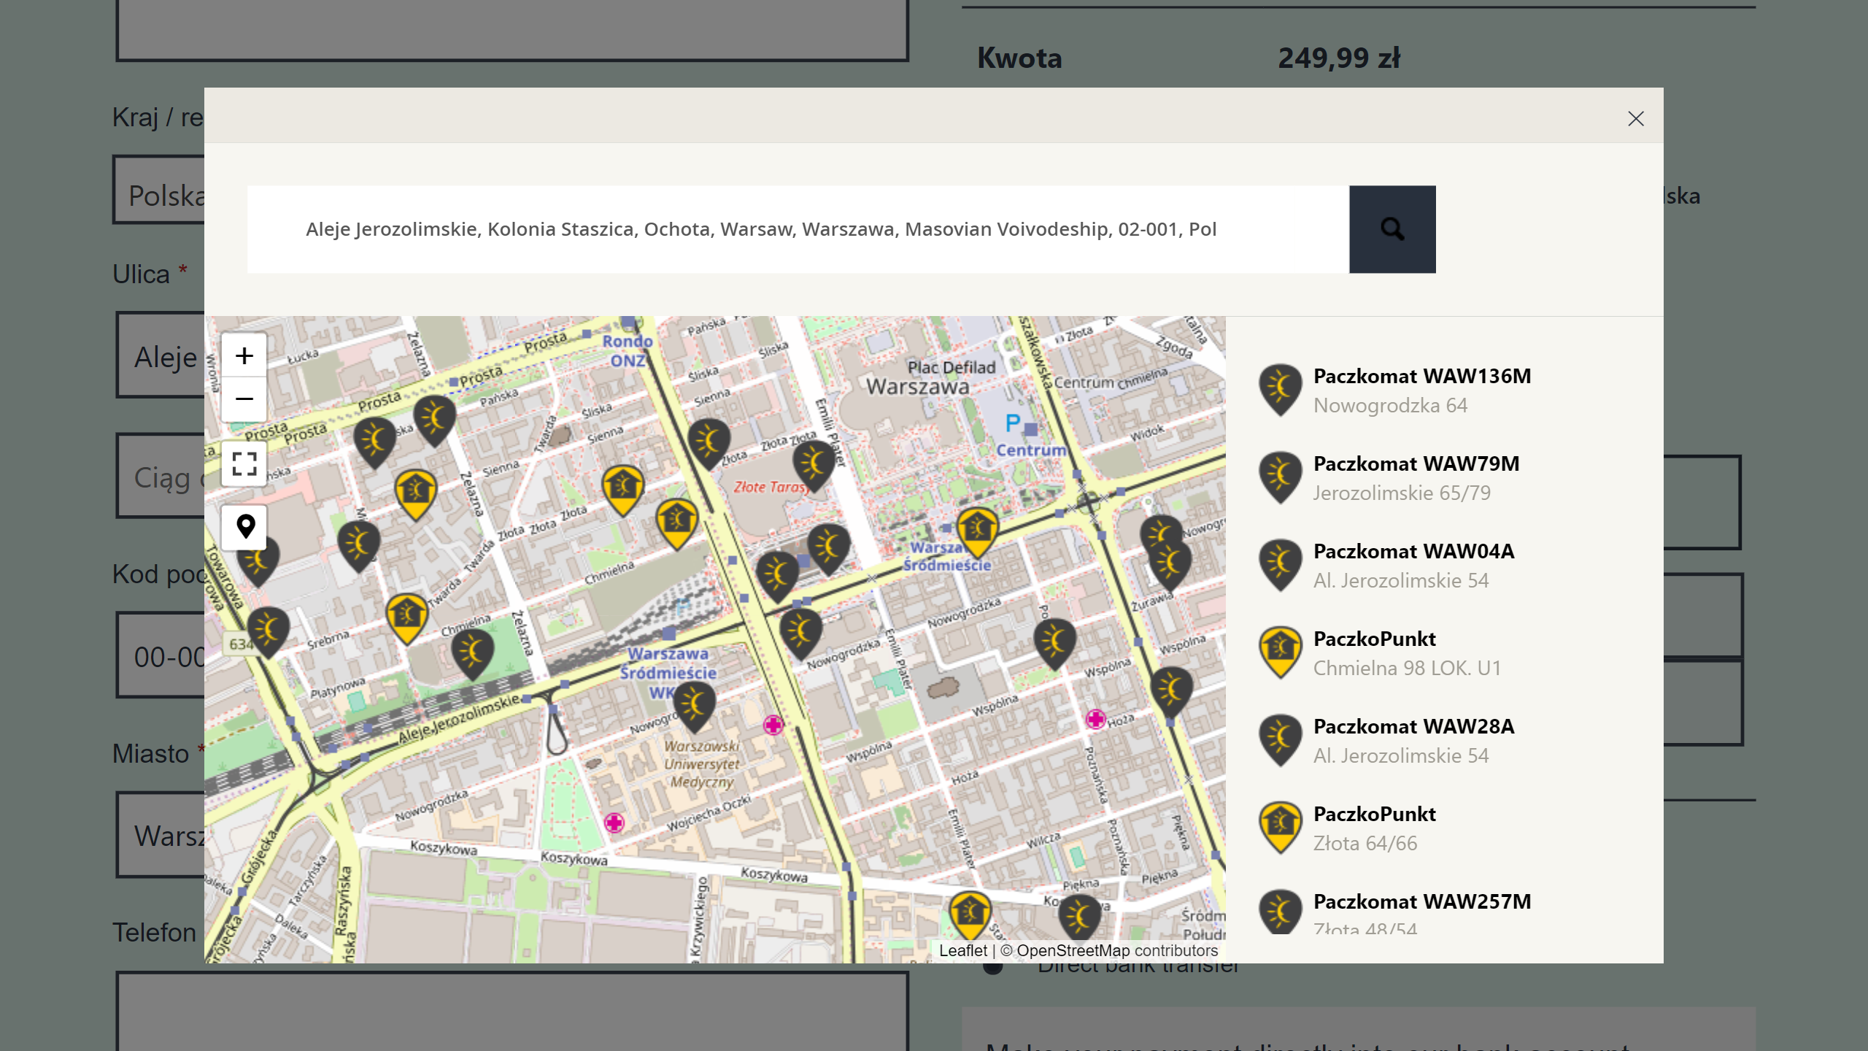Click yellow PaczkoPunkt icon beside Złota 64/66
The image size is (1868, 1051).
pyautogui.click(x=1281, y=827)
